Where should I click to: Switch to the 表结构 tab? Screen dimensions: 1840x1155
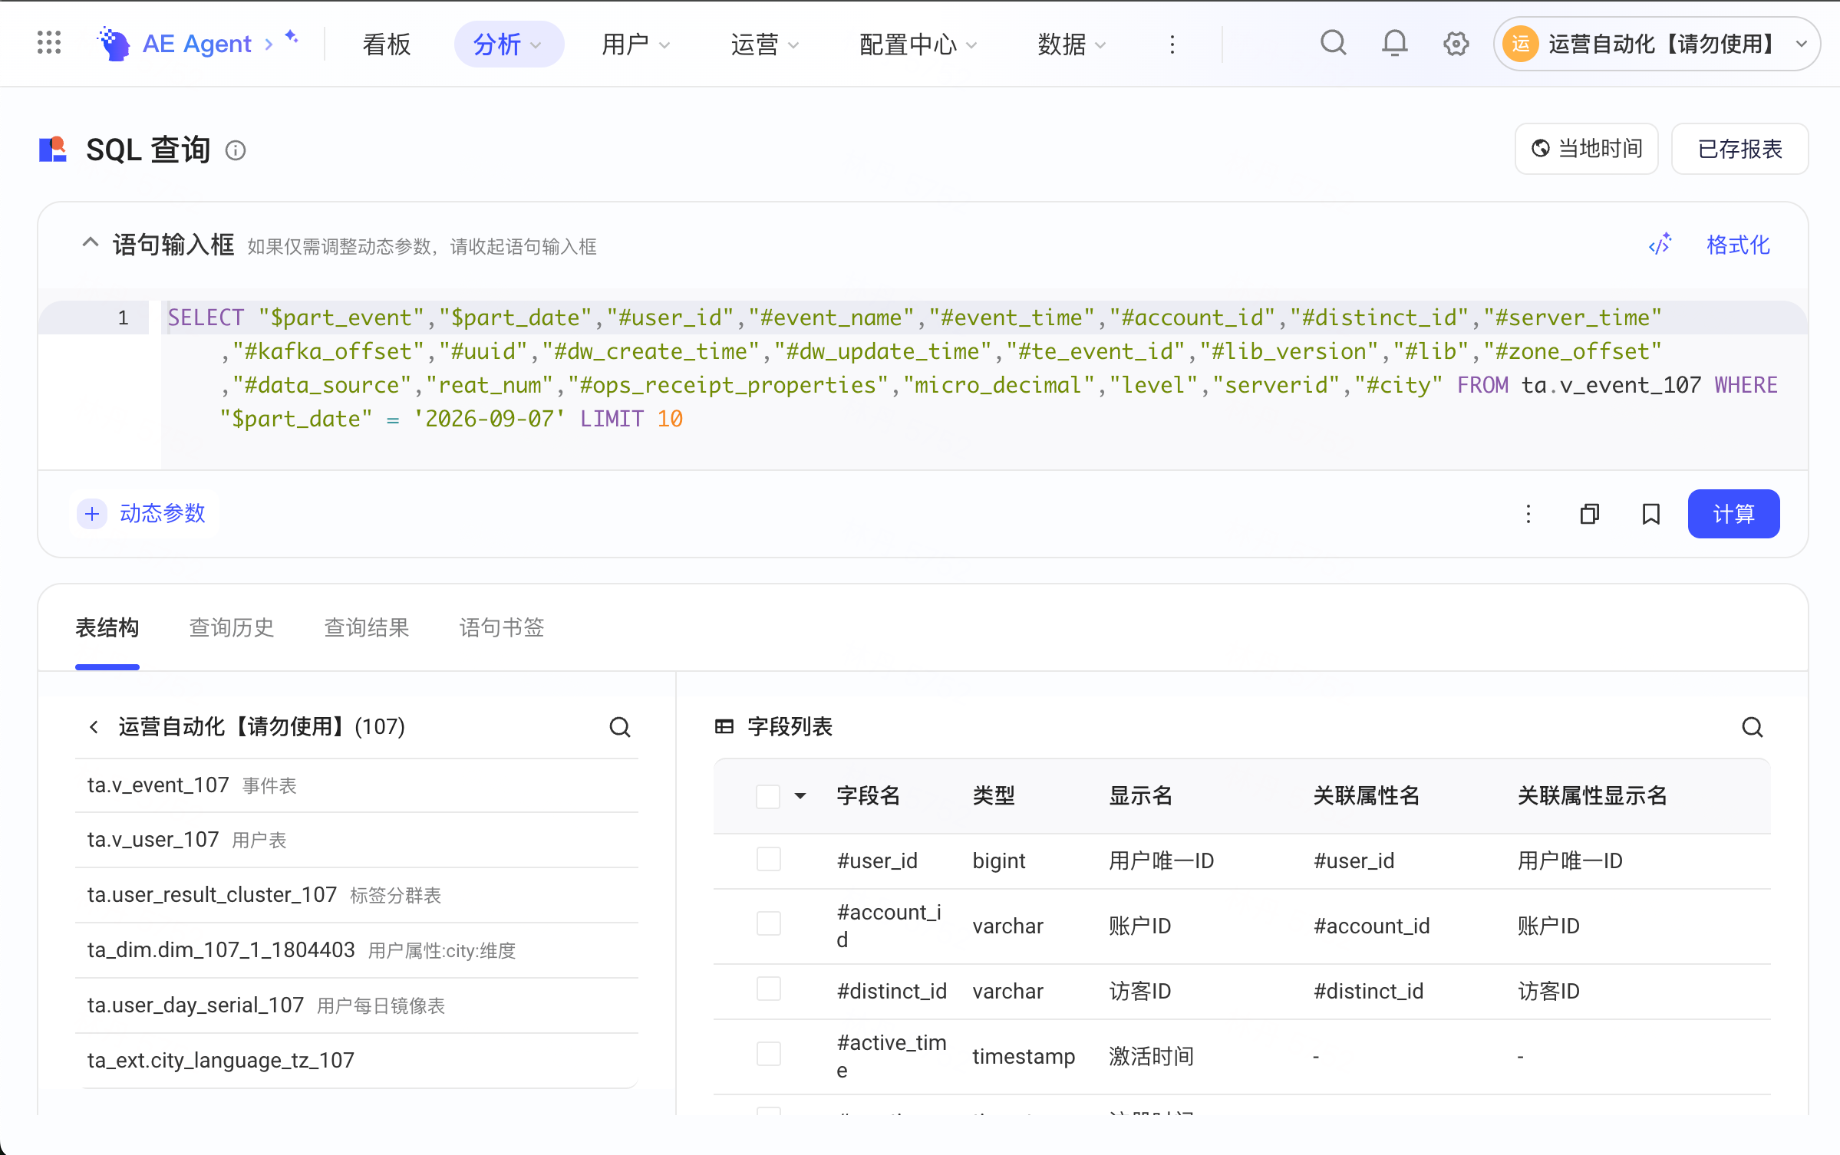pos(107,627)
